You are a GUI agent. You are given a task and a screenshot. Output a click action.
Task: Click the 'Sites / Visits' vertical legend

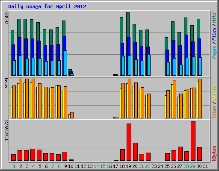coord(214,102)
